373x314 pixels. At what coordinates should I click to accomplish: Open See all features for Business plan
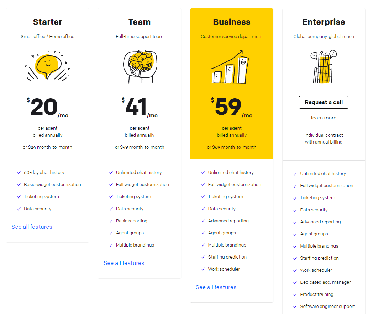pyautogui.click(x=216, y=287)
